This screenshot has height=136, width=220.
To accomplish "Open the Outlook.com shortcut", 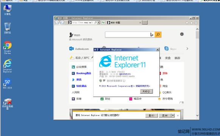I will point(79,49).
